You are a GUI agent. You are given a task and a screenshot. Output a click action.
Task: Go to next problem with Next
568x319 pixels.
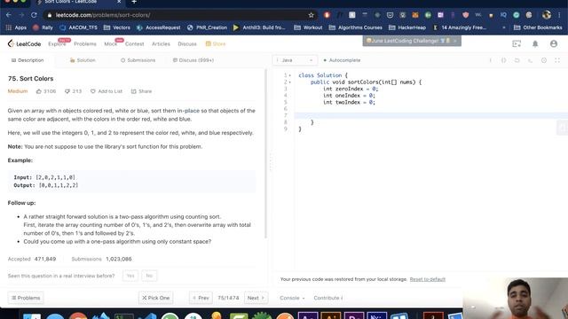tap(256, 298)
